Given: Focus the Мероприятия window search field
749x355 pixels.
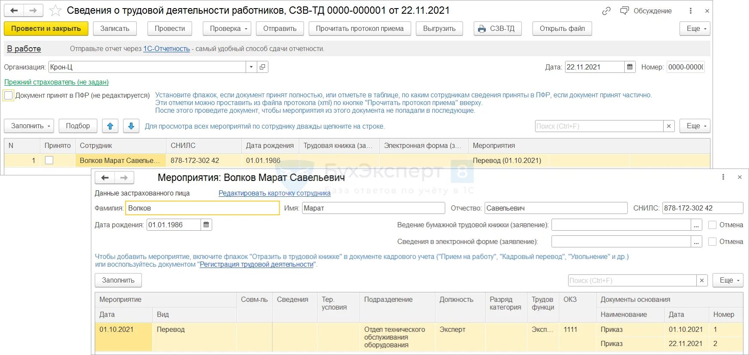Looking at the screenshot, I should [632, 280].
